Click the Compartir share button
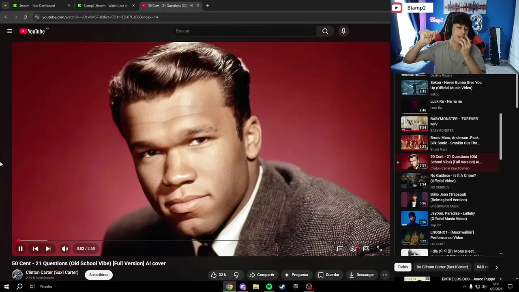 [x=262, y=275]
